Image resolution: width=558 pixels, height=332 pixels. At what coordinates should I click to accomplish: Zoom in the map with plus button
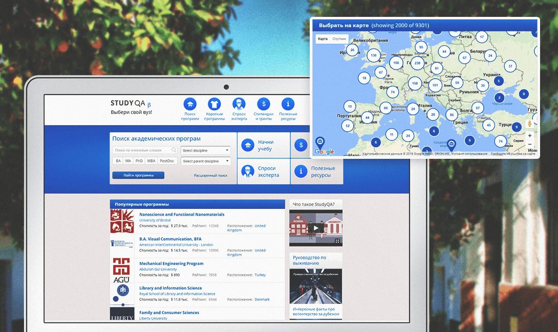529,136
